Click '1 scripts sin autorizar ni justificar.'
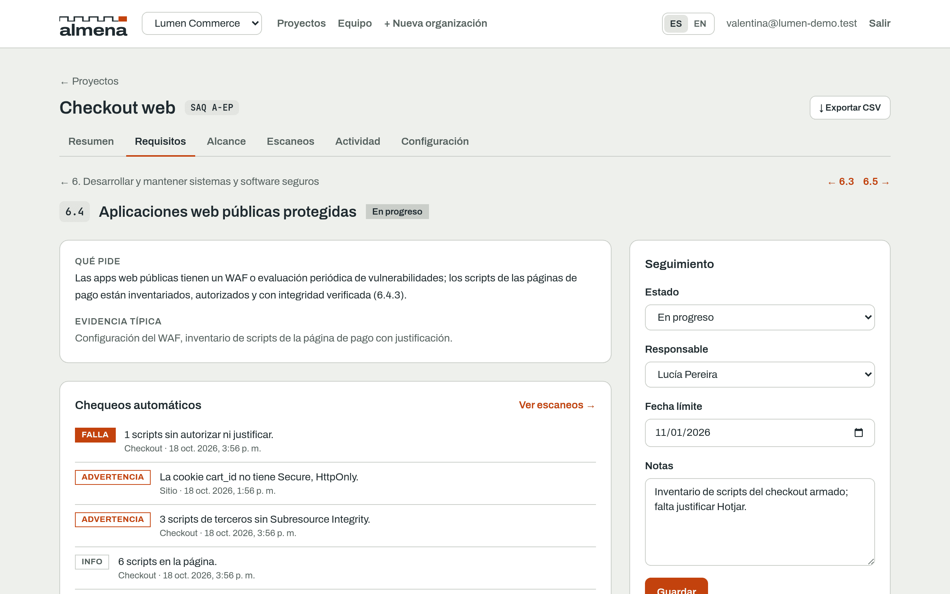Image resolution: width=950 pixels, height=594 pixels. click(x=199, y=434)
